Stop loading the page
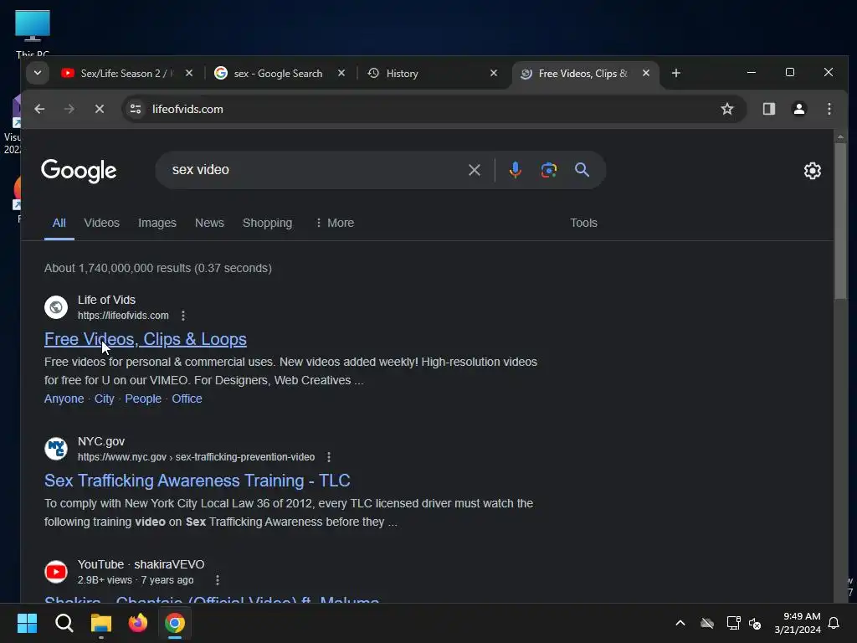 click(x=100, y=109)
